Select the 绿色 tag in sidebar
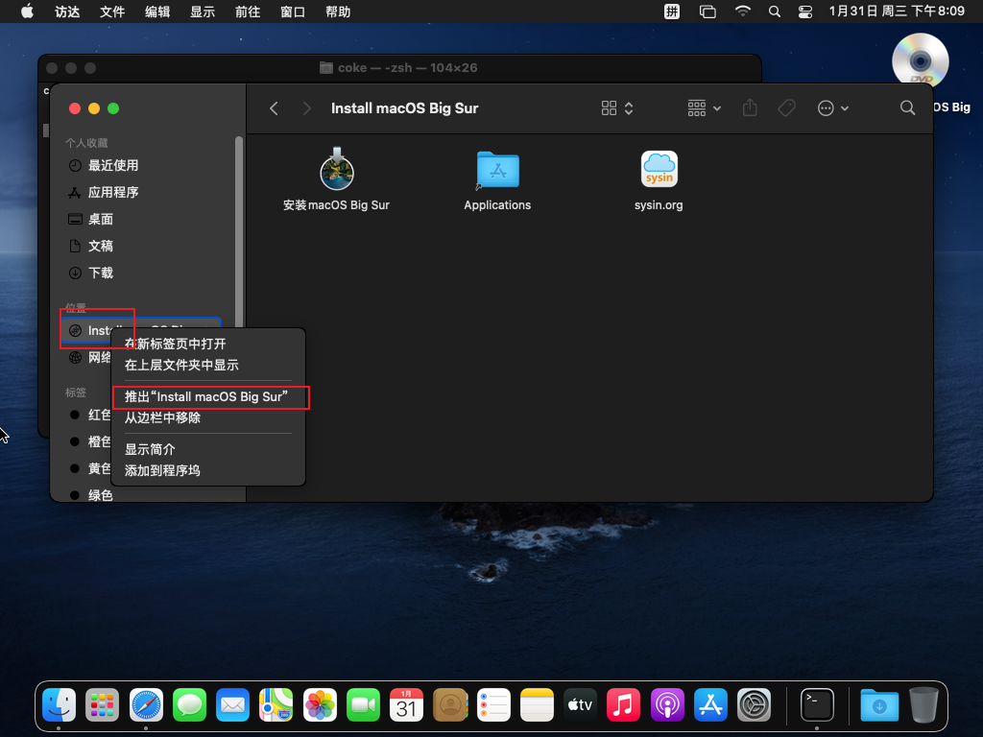983x737 pixels. coord(92,495)
